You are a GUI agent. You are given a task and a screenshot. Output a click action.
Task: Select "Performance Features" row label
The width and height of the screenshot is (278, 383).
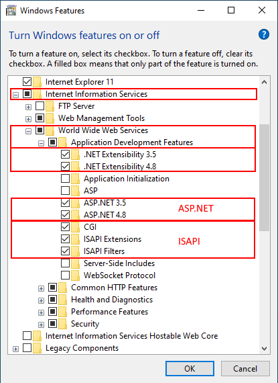(110, 312)
